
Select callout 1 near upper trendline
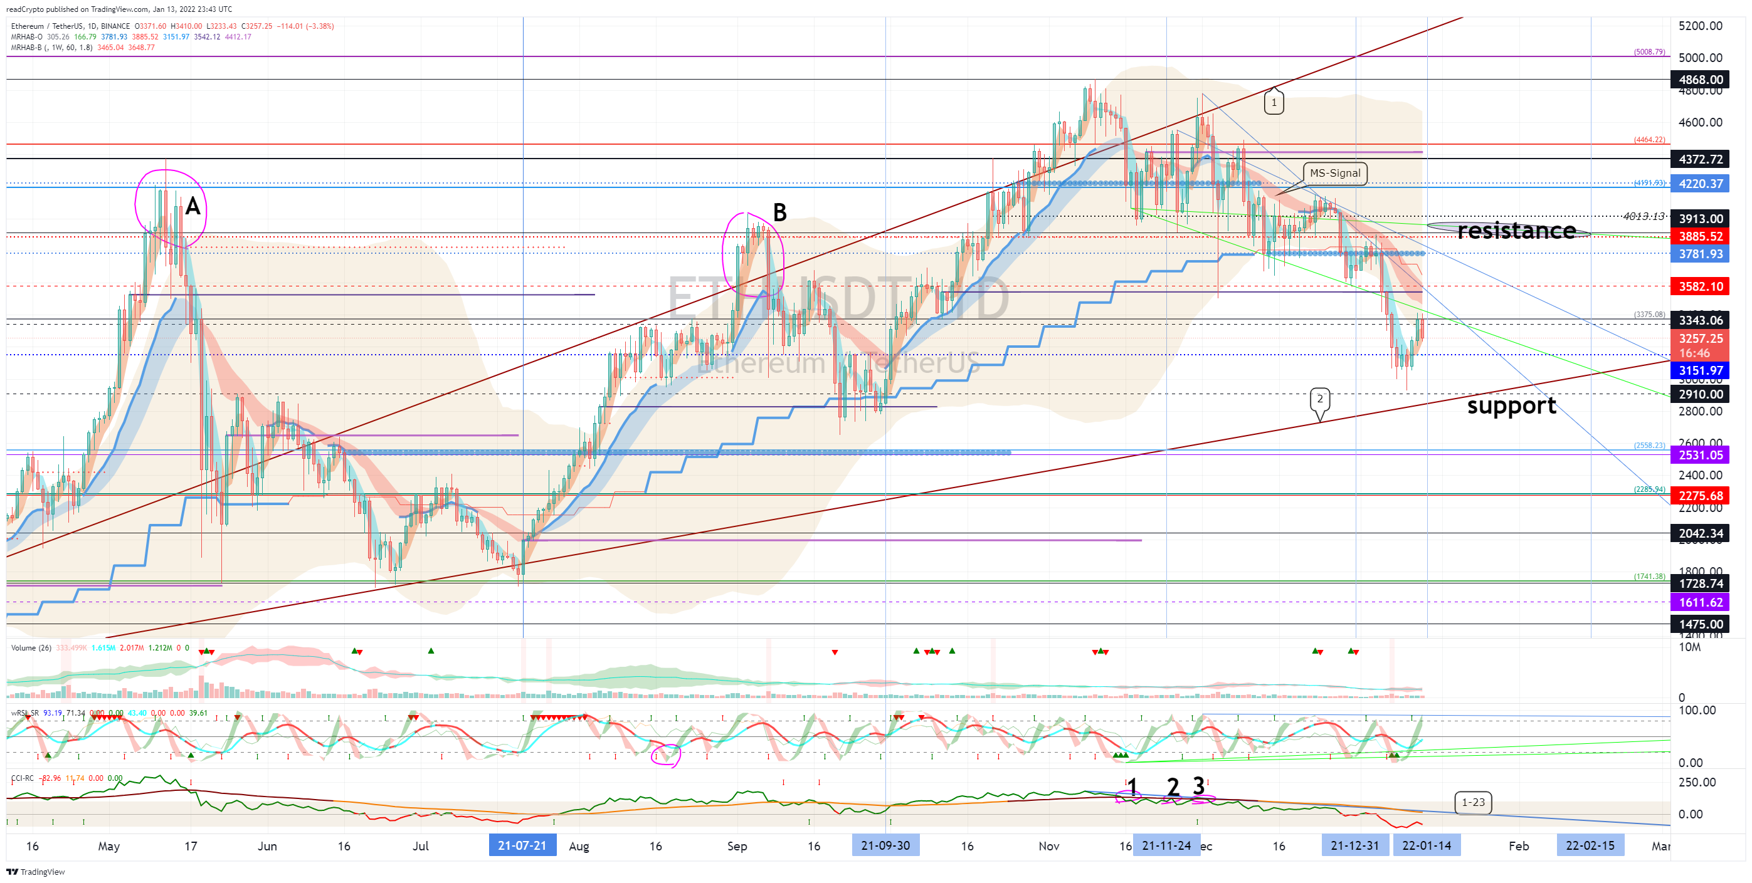point(1274,103)
